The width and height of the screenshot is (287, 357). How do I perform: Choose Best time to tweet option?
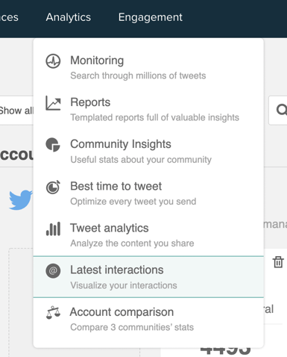click(148, 193)
